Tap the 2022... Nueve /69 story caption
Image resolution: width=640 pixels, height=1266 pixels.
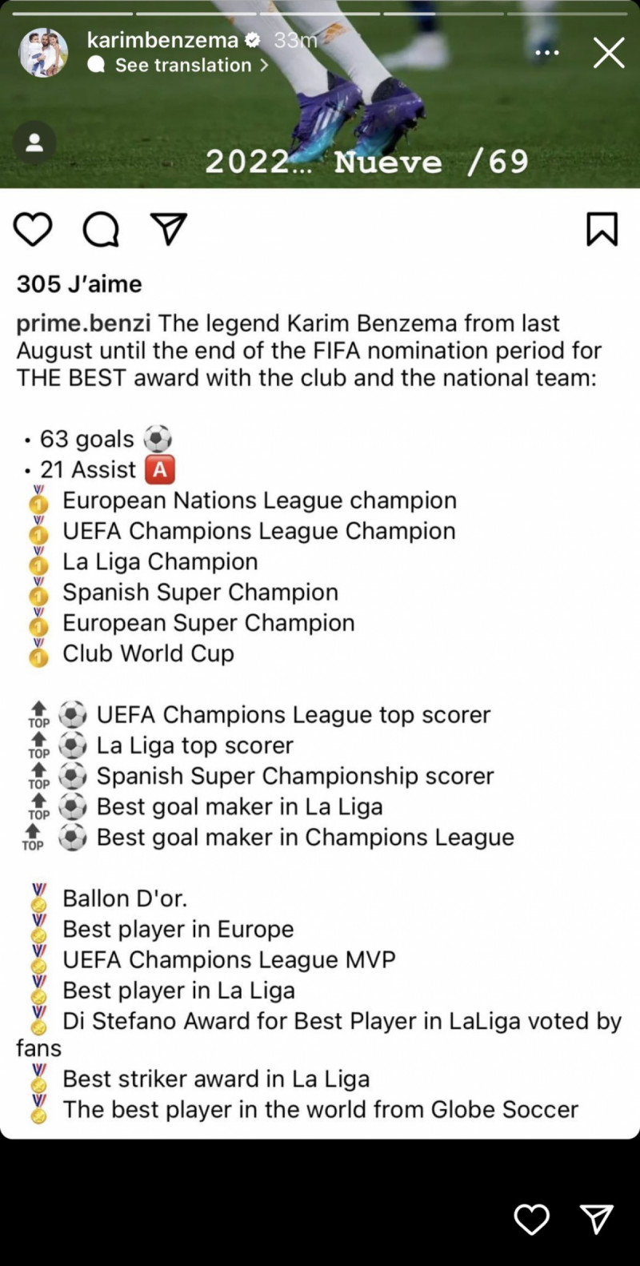coord(367,162)
